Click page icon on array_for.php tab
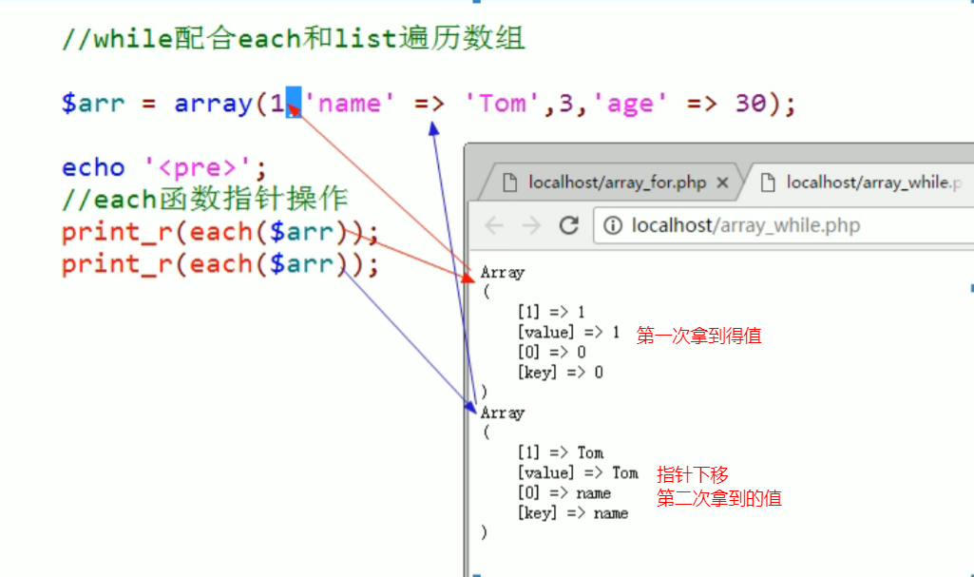Viewport: 974px width, 577px height. (x=509, y=182)
